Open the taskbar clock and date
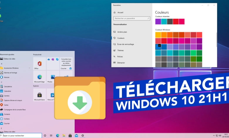 pyautogui.click(x=226, y=136)
